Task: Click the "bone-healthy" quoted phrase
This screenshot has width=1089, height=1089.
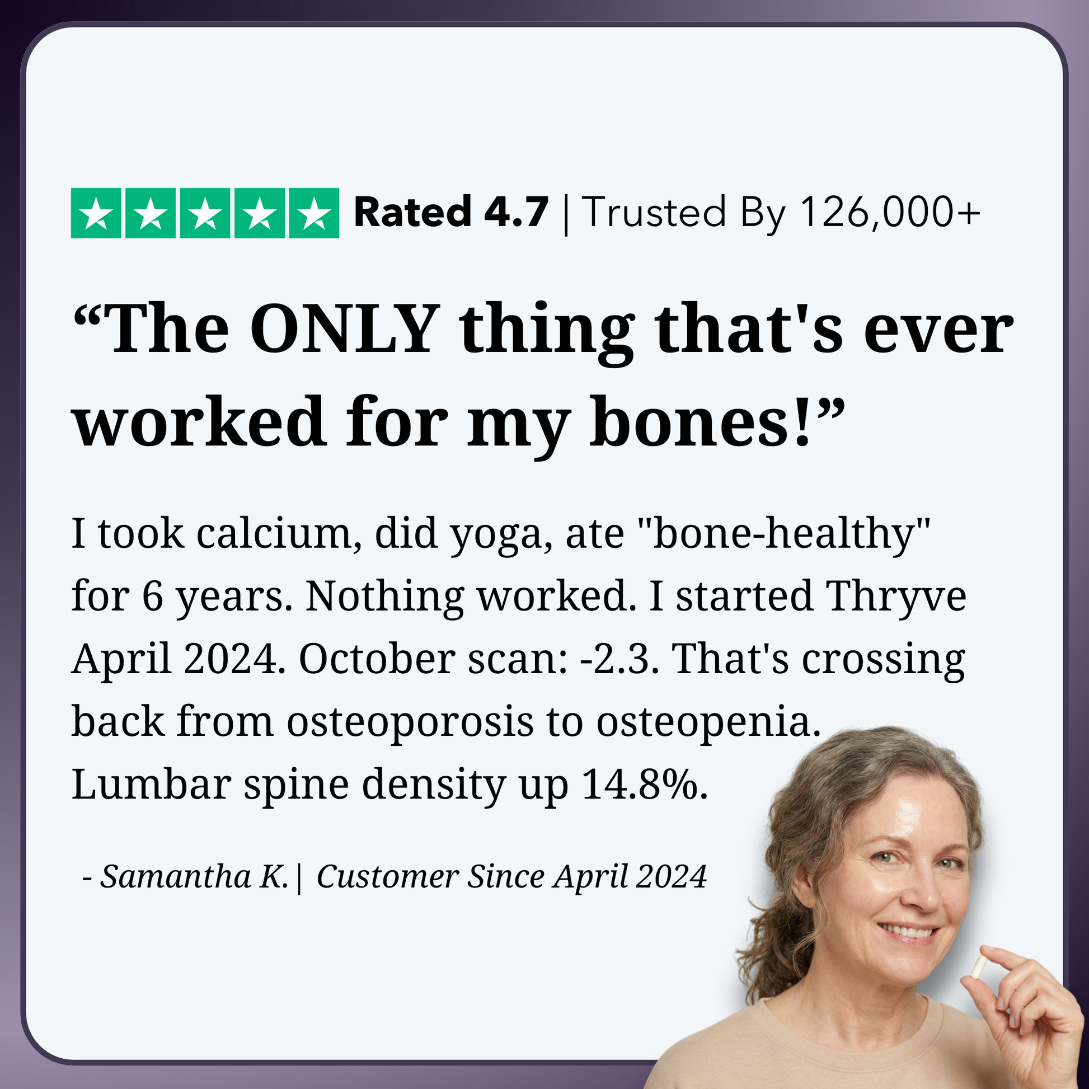Action: pos(790,533)
